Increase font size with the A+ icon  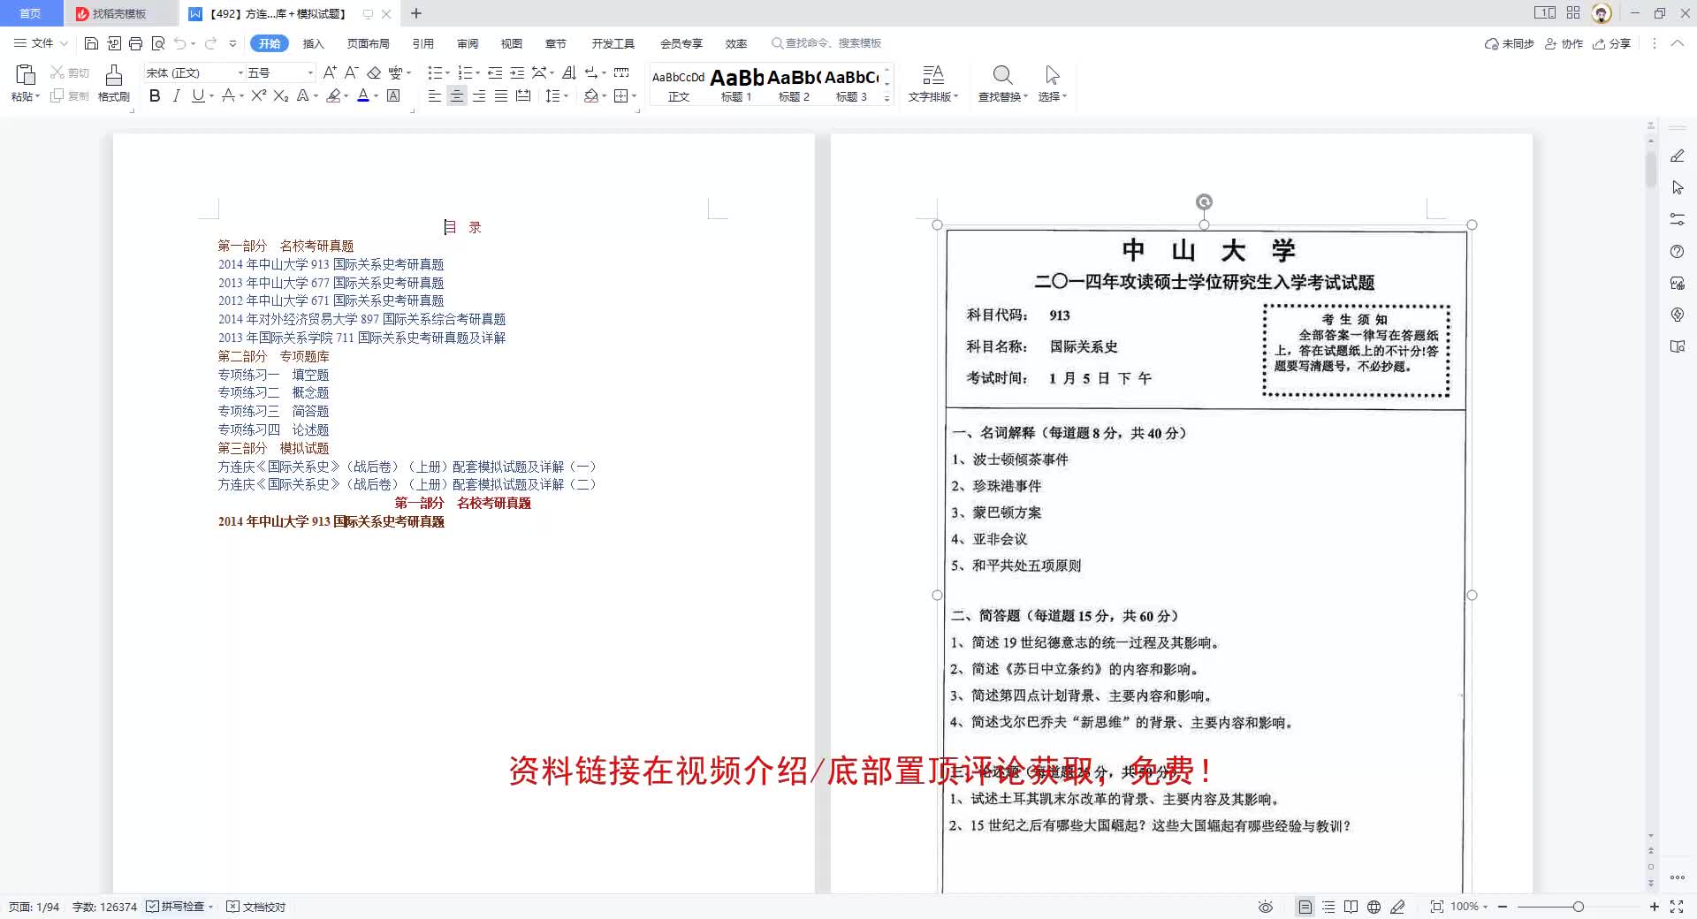click(x=330, y=72)
